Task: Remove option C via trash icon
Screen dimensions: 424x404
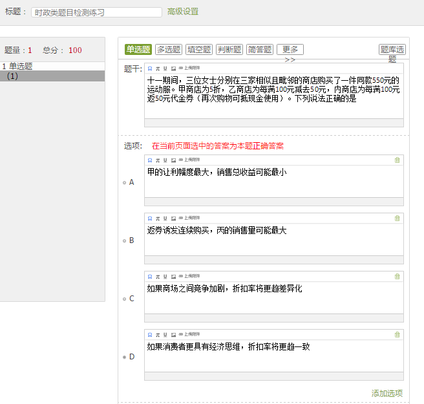Action: tap(397, 276)
